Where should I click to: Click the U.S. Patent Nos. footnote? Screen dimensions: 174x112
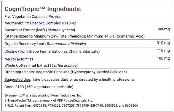71,105
